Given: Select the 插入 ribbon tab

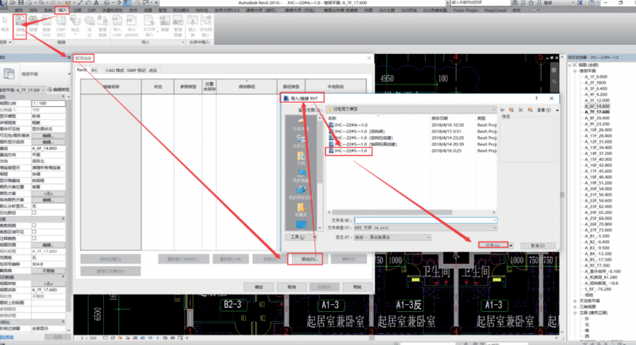Looking at the screenshot, I should [62, 10].
